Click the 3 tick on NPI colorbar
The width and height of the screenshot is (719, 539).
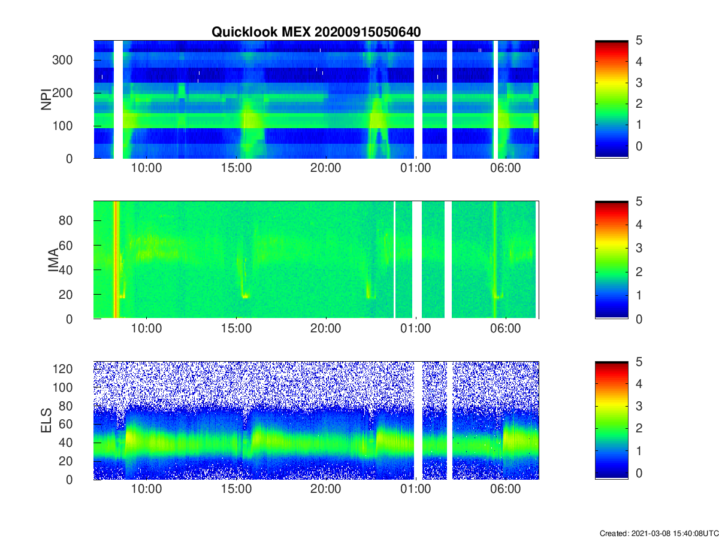pos(639,83)
